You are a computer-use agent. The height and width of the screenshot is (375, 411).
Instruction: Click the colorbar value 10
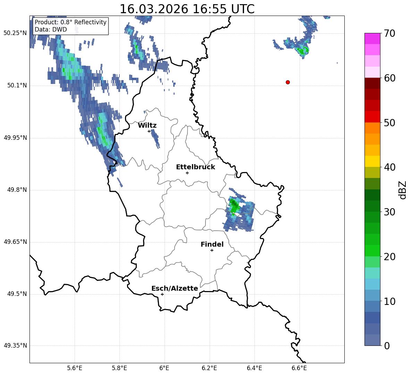click(389, 301)
